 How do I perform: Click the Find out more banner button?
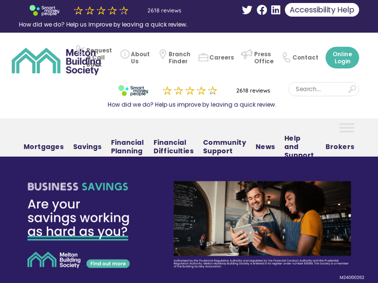point(108,264)
